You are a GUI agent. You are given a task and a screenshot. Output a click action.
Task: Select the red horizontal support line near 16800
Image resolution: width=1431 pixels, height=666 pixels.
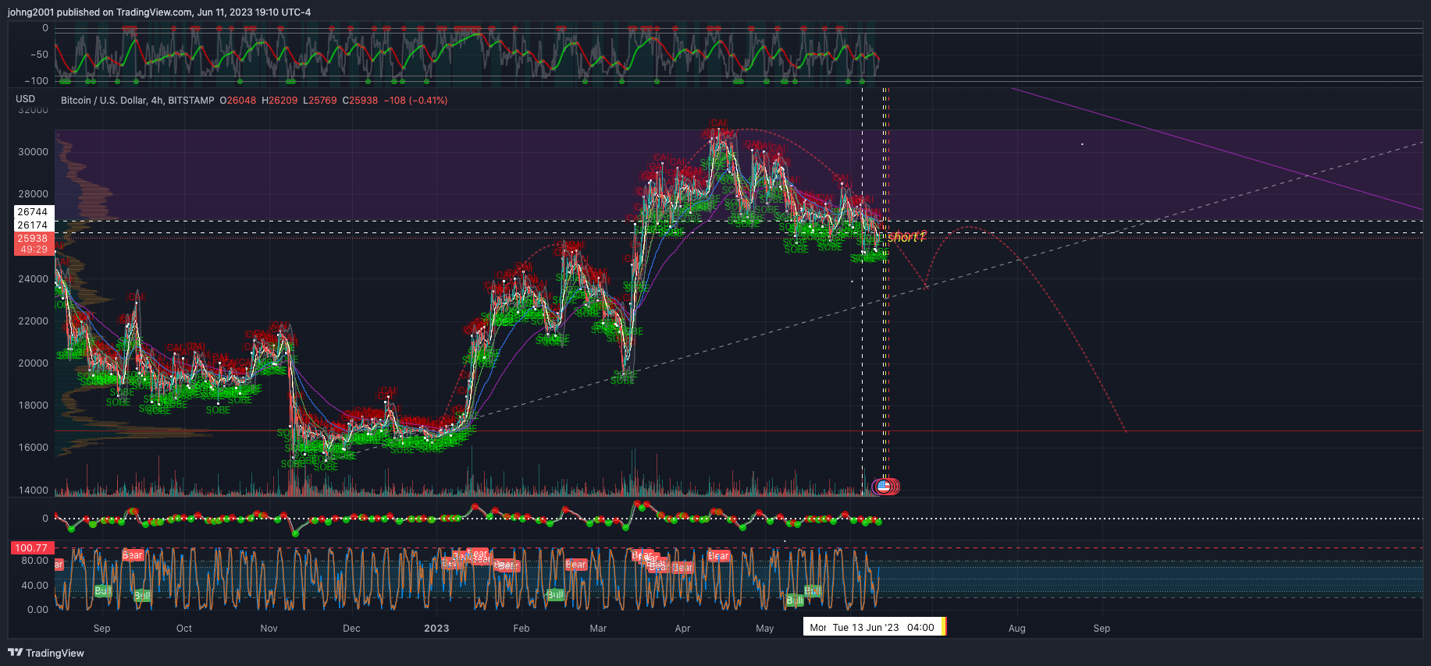739,430
